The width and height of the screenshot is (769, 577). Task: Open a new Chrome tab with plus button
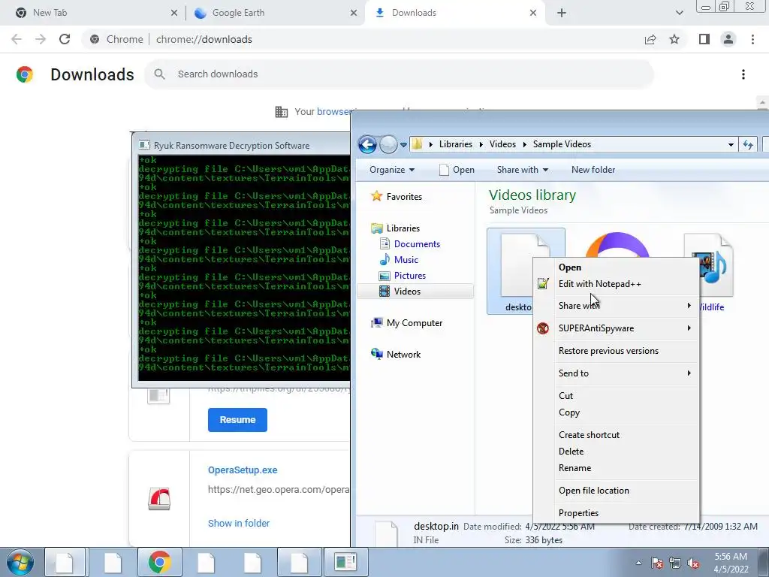click(562, 13)
